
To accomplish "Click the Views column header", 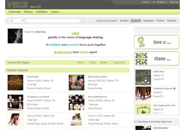I will pyautogui.click(x=80, y=63).
